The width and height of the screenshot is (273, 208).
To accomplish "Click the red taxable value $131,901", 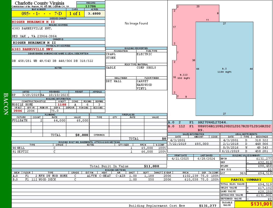I will [x=253, y=204].
